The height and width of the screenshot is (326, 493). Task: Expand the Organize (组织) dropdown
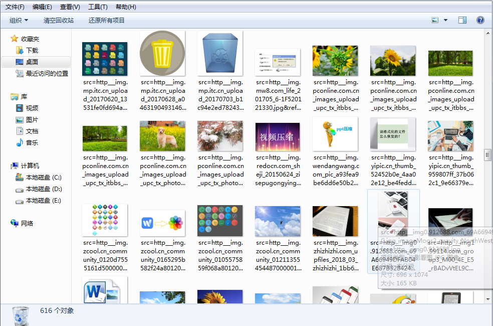tap(19, 20)
